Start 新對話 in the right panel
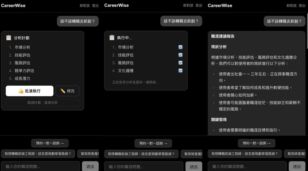The image size is (308, 171). click(292, 5)
